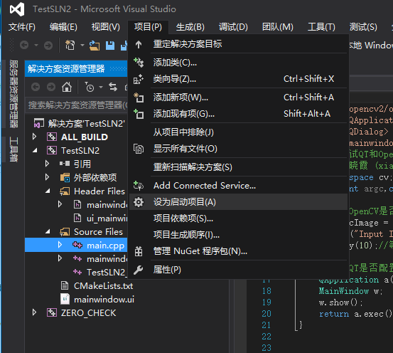
Task: Click Solution Explorer back arrow
Action: (x=36, y=87)
